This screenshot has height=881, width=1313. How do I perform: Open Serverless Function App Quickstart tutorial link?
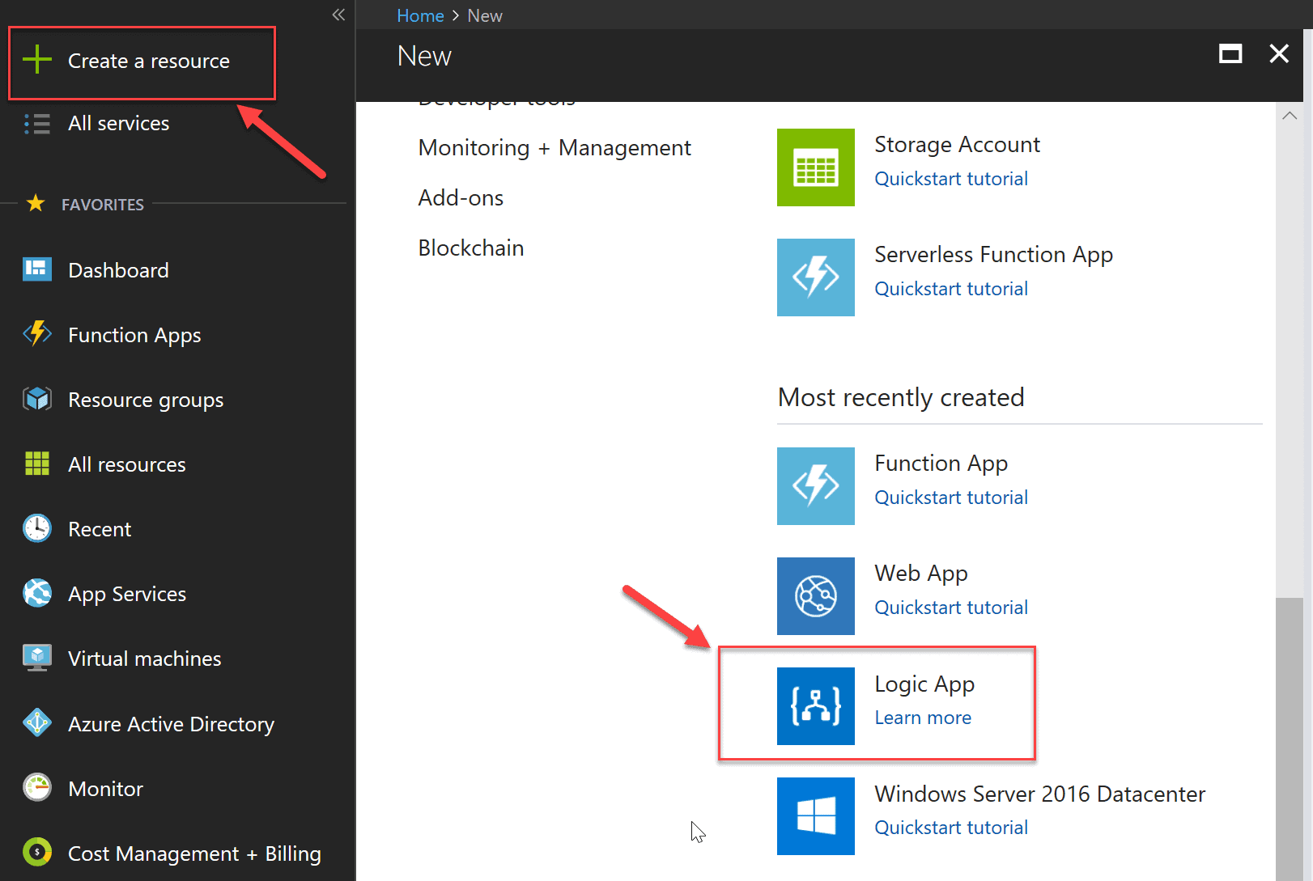951,289
